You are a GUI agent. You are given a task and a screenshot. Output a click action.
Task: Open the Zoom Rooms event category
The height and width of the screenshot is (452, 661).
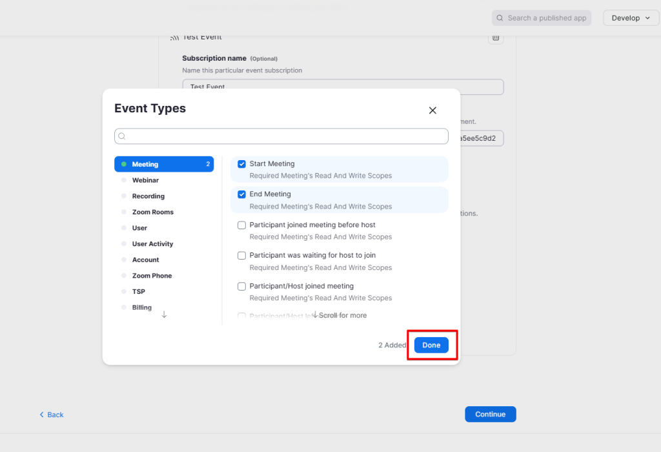[152, 212]
